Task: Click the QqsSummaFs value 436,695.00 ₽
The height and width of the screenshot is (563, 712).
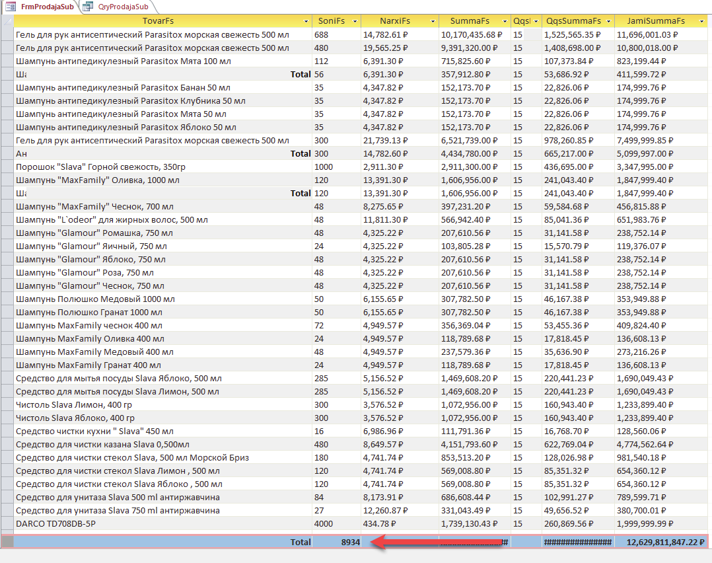Action: (569, 167)
